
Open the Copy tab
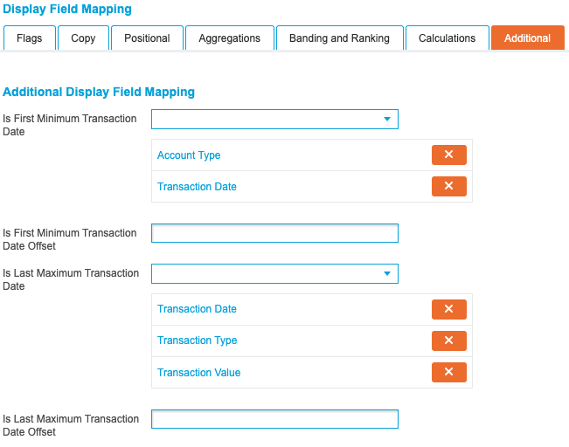click(83, 38)
